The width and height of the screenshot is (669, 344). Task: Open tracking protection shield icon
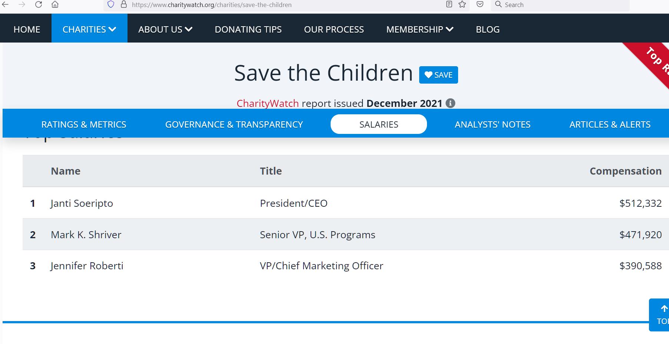(x=110, y=4)
